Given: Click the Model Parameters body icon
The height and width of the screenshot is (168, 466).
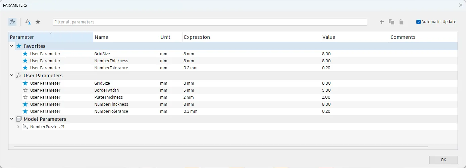Looking at the screenshot, I should 19,119.
